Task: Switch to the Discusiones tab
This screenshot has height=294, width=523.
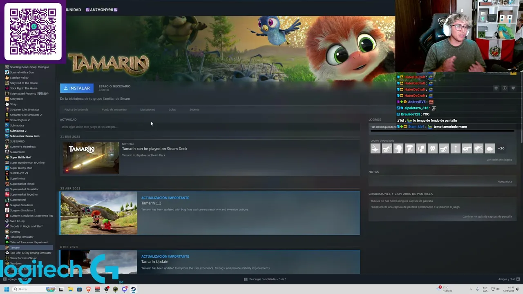Action: tap(148, 109)
